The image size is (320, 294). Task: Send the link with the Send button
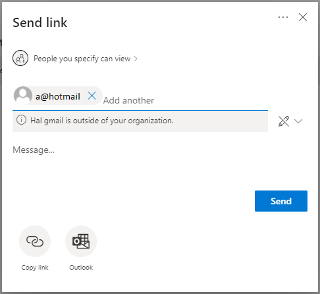281,201
